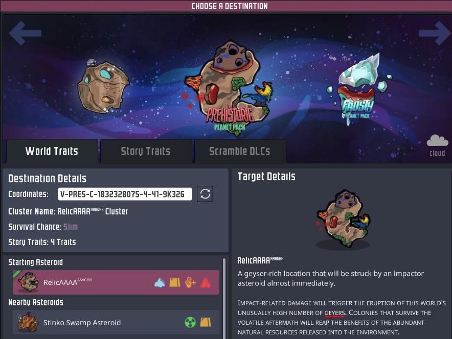Click the asteroid list scrollbar
This screenshot has width=452, height=339.
[x=224, y=298]
